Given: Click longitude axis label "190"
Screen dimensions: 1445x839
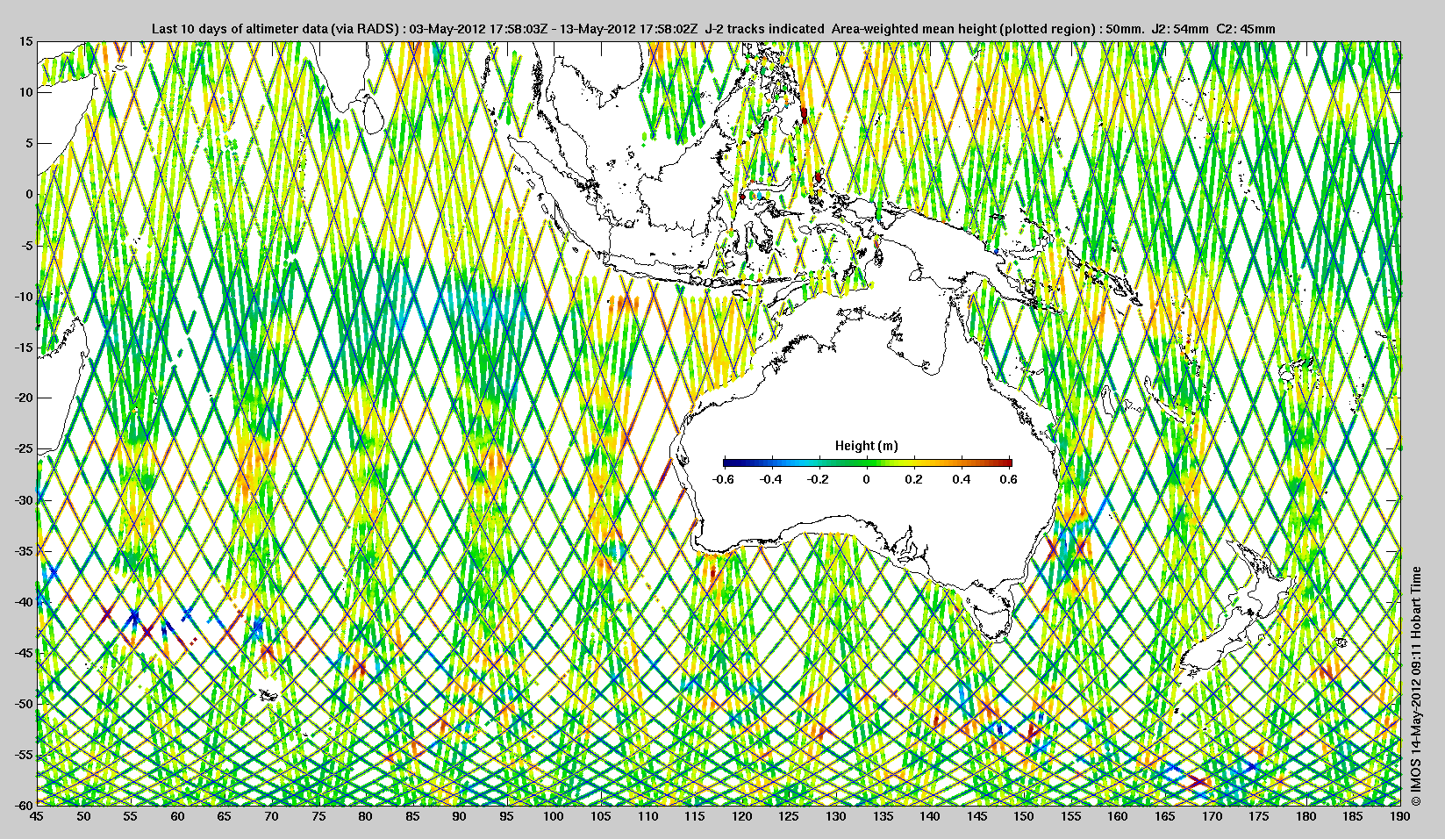Looking at the screenshot, I should click(x=1400, y=816).
